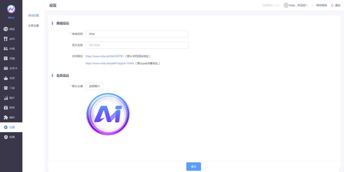Viewport: 344px width, 172px height.
Task: Click the 商品 box icon in sidebar
Action: pyautogui.click(x=6, y=29)
